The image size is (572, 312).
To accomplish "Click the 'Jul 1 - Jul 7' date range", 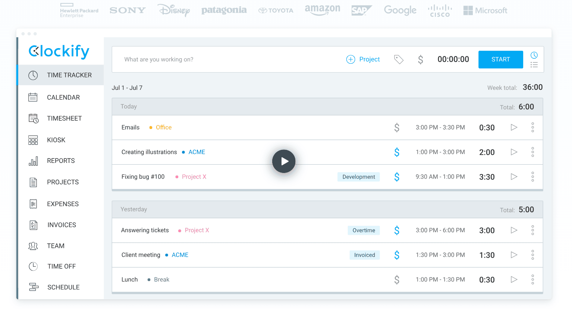I will pos(127,88).
